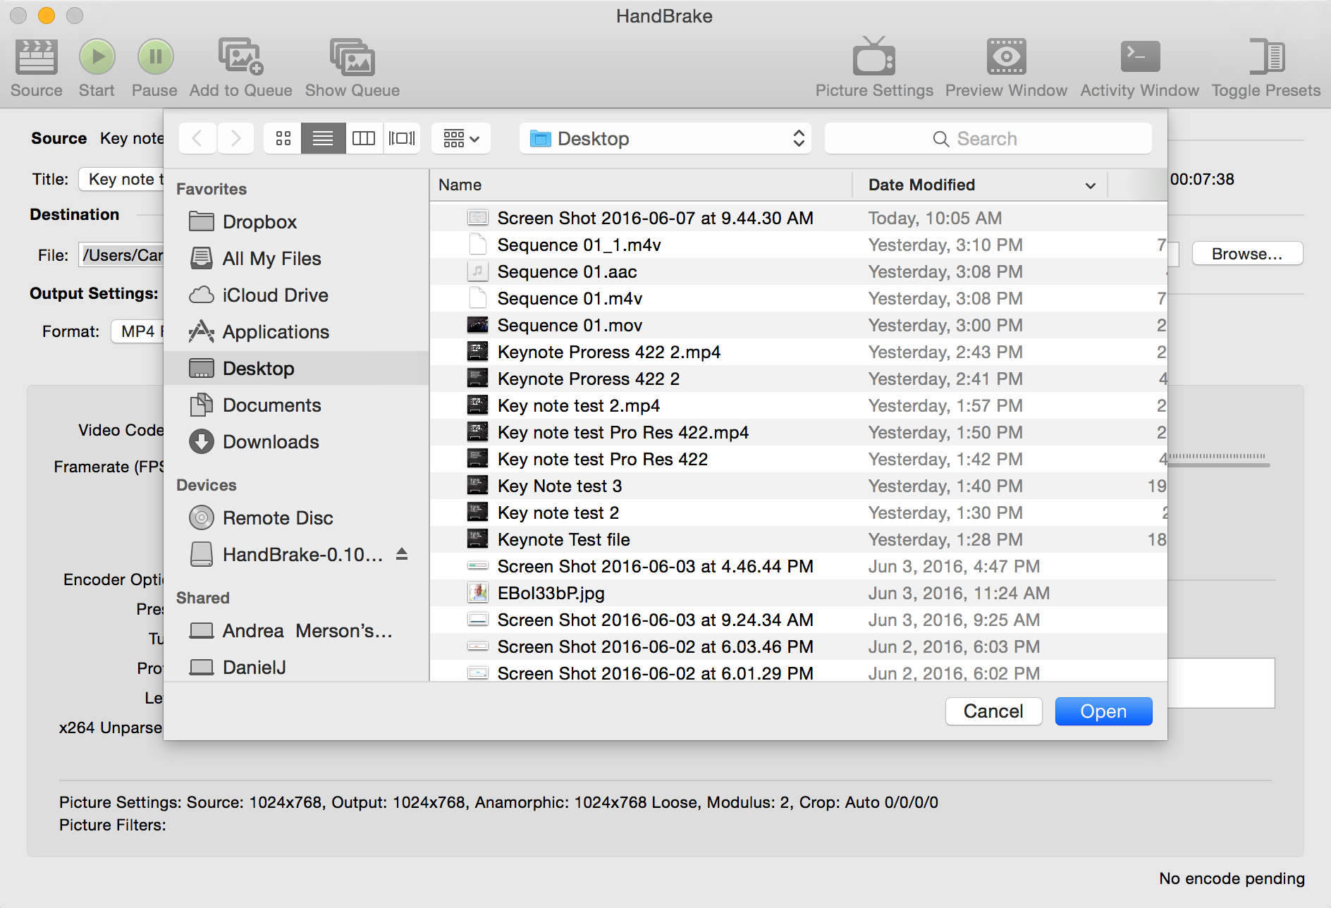1331x908 pixels.
Task: Select Key Note test 3 file
Action: pyautogui.click(x=798, y=486)
